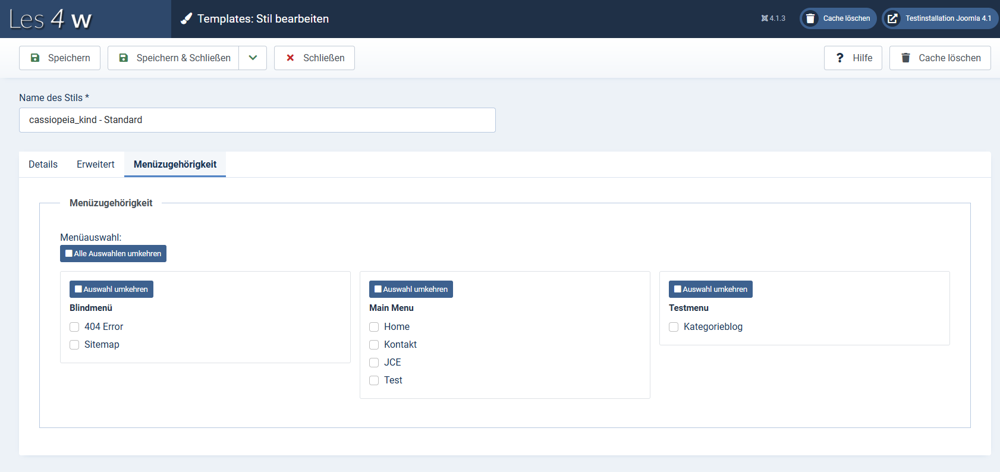Open the Erweitert tab
Screen dimensions: 1000x472
(95, 164)
